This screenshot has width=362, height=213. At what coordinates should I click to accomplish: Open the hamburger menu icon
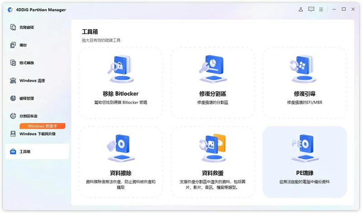coord(321,9)
